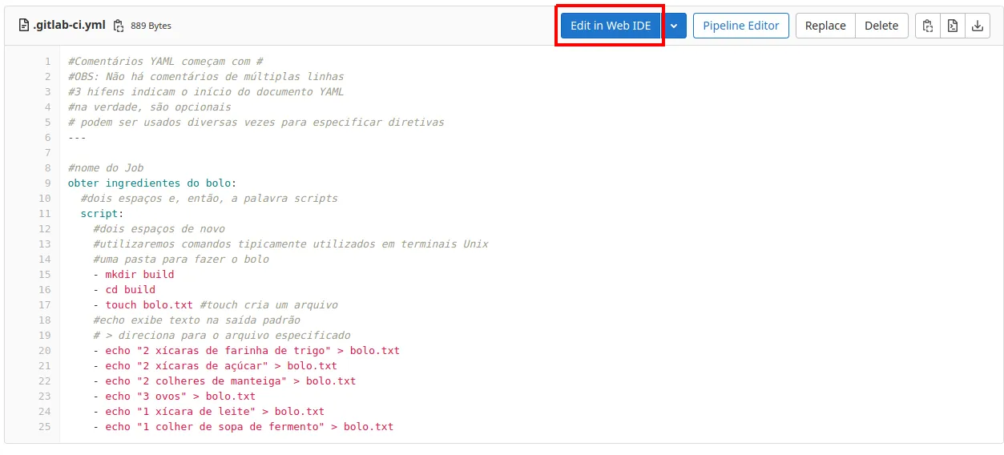Click the echo "2 colheres de manteiga" line
Viewport: 1004px width, 455px height.
[224, 381]
